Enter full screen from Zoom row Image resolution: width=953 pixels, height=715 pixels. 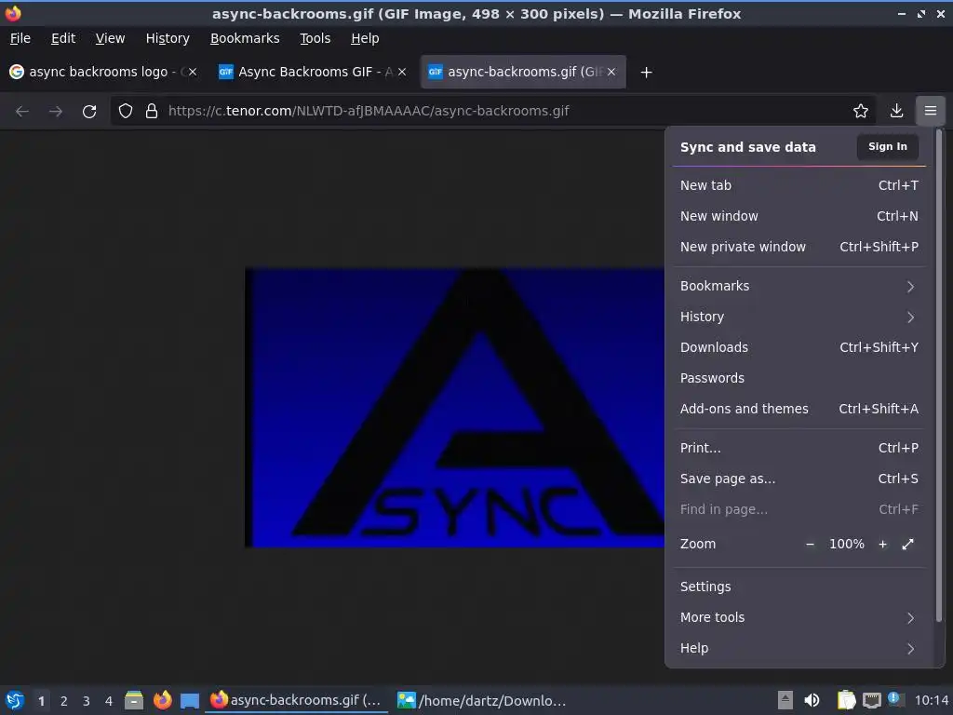click(x=907, y=544)
